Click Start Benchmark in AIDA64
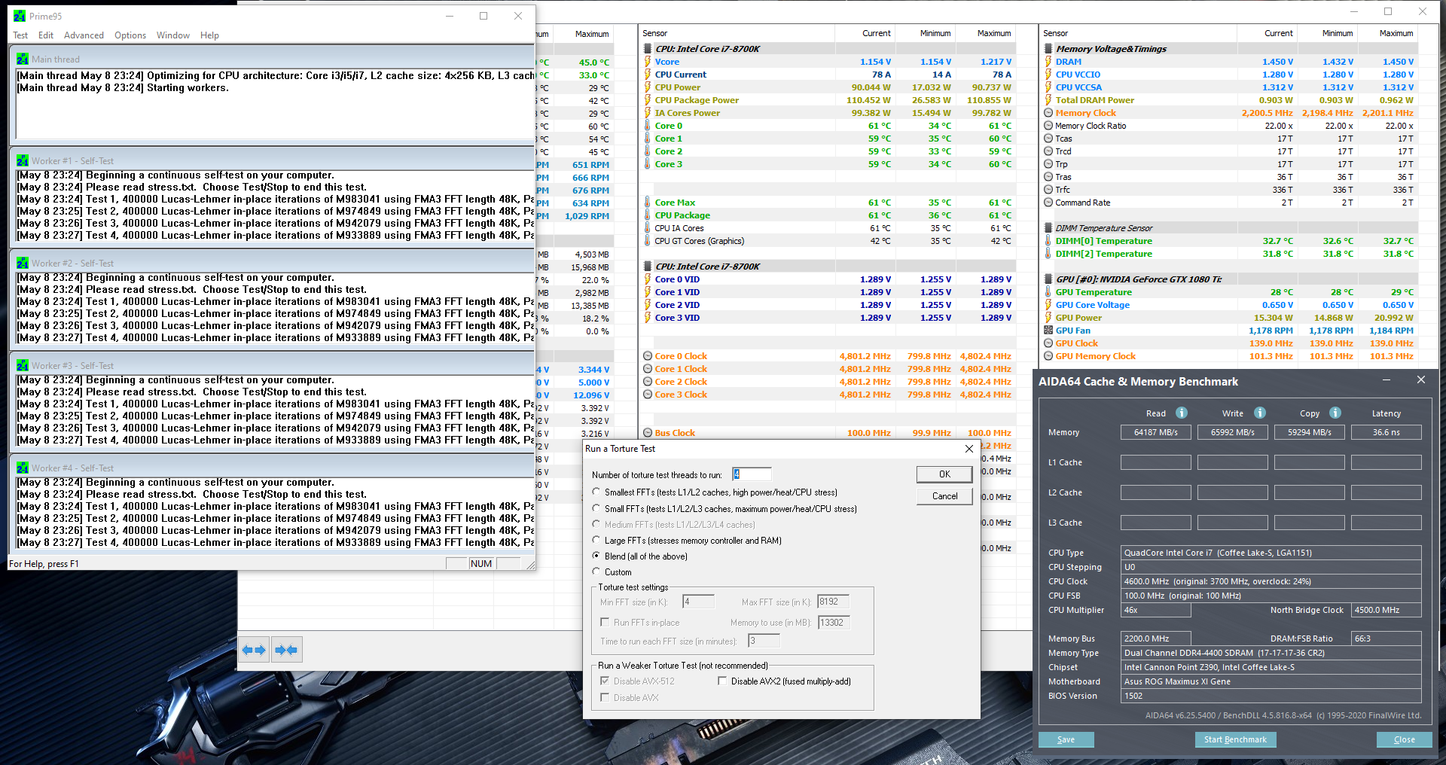This screenshot has width=1446, height=765. (1235, 739)
